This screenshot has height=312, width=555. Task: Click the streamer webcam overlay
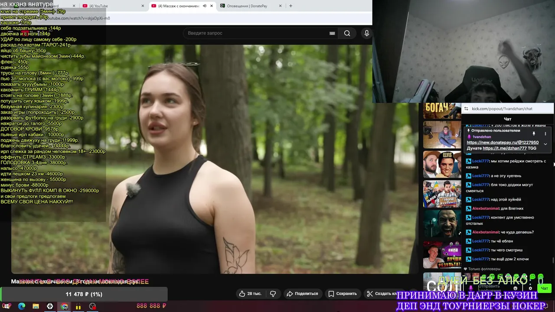[x=464, y=52]
